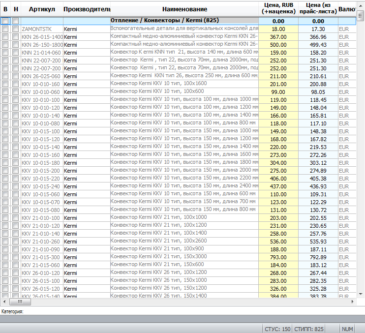Select article KNN 21-014-060
The height and width of the screenshot is (333, 365).
[41, 53]
